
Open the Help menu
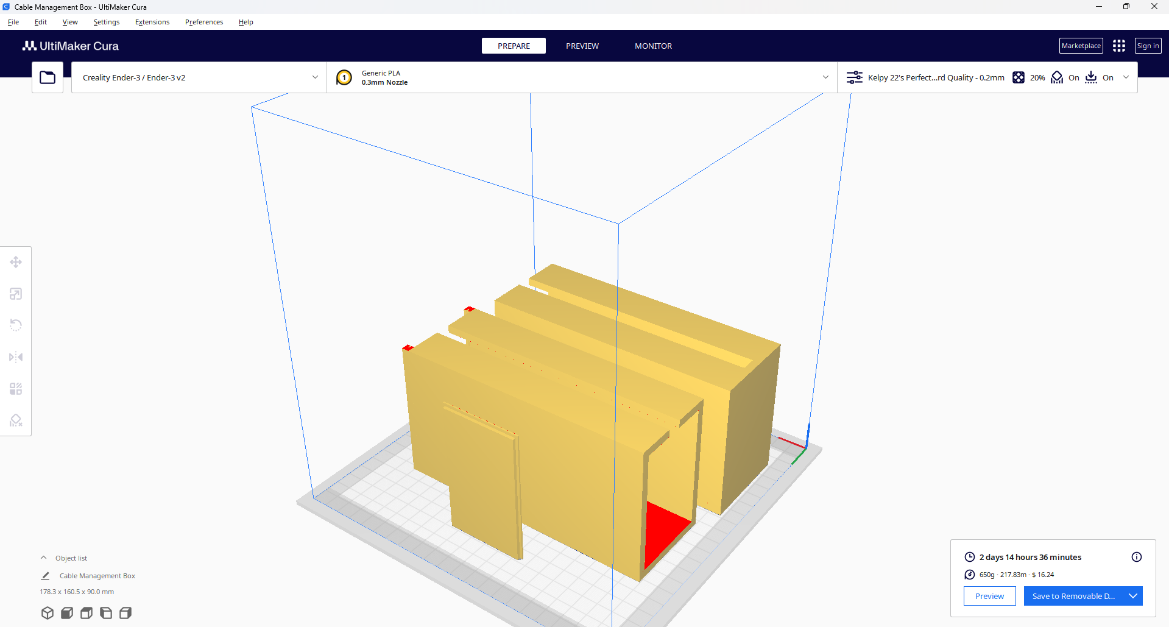pyautogui.click(x=246, y=22)
